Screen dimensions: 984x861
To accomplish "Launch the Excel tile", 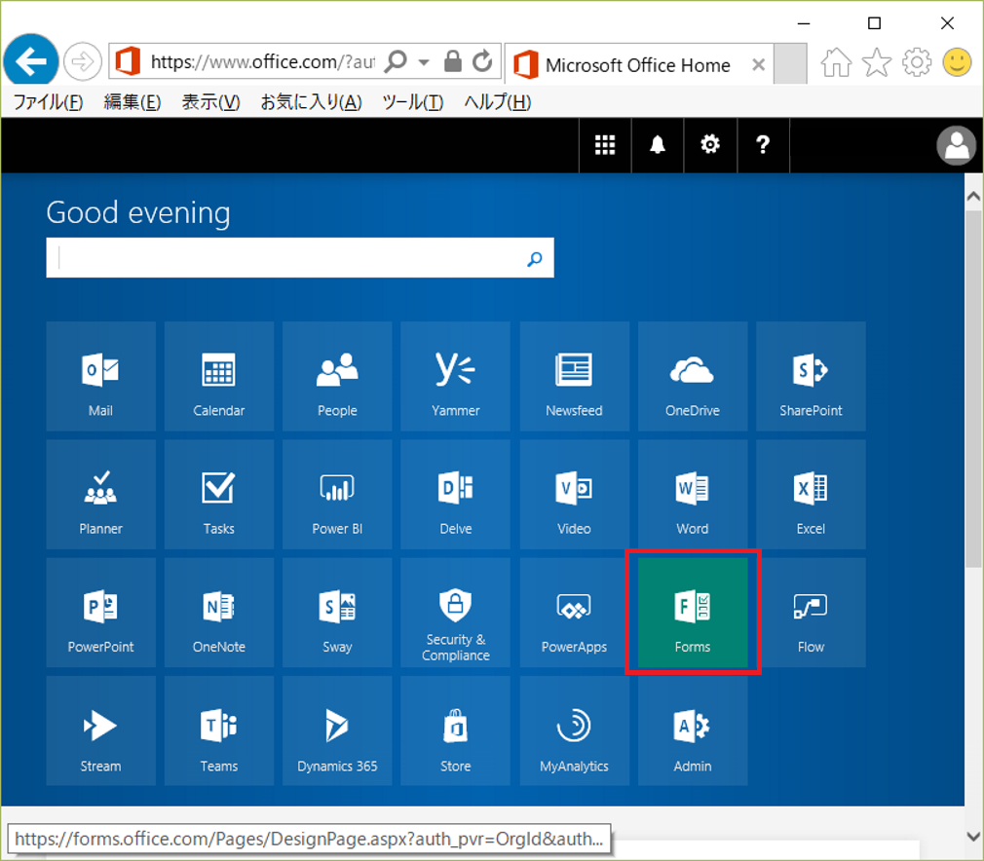I will (x=811, y=495).
